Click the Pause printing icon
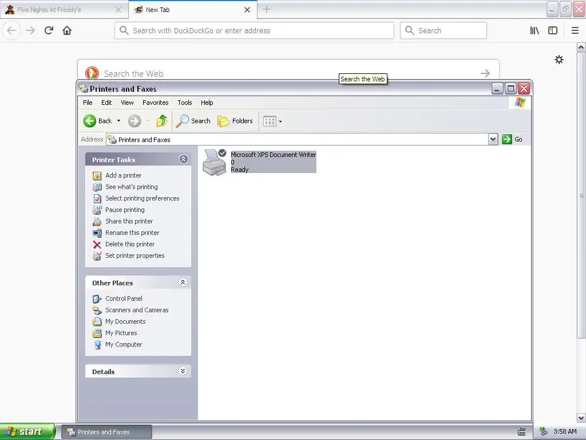The width and height of the screenshot is (586, 440). pyautogui.click(x=97, y=210)
